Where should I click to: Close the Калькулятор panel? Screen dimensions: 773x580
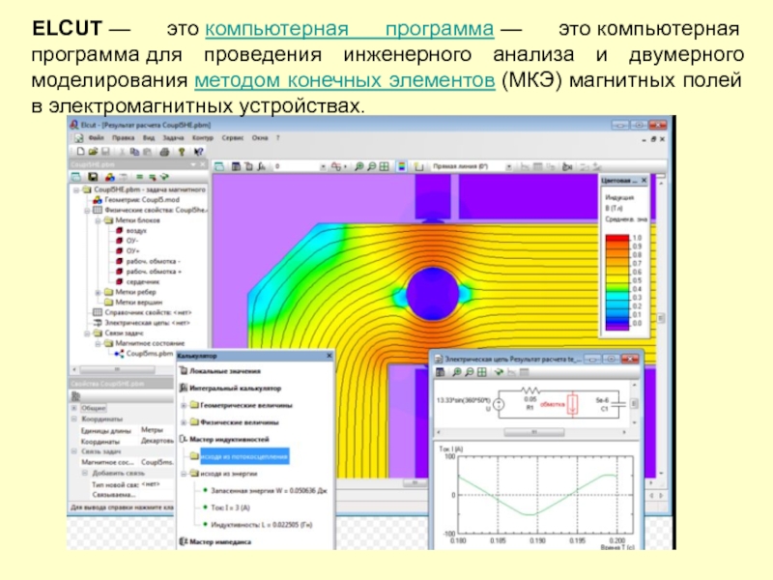pyautogui.click(x=329, y=356)
